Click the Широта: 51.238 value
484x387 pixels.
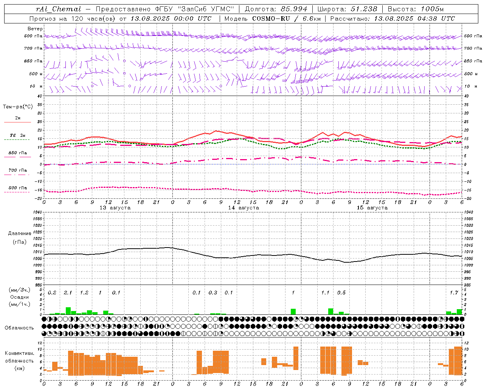tap(347, 9)
